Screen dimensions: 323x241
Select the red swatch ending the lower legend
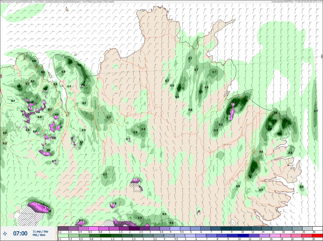tap(317, 236)
